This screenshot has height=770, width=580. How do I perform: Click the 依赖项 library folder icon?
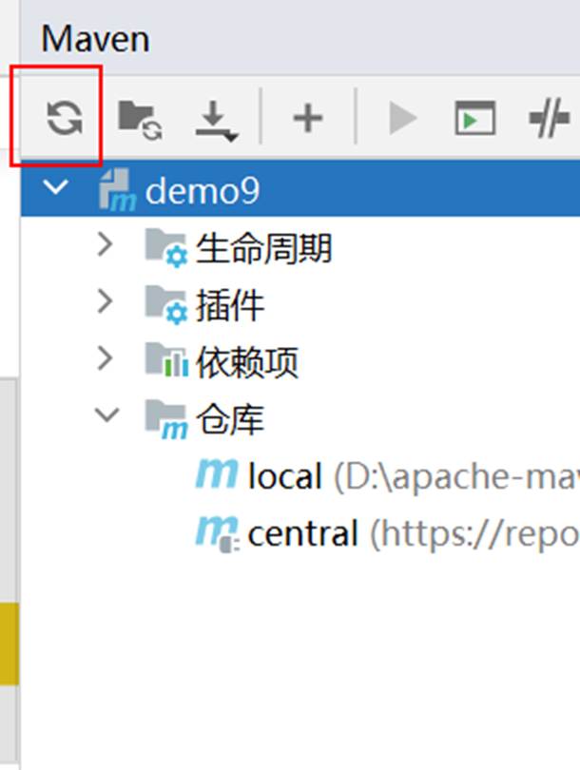point(166,360)
